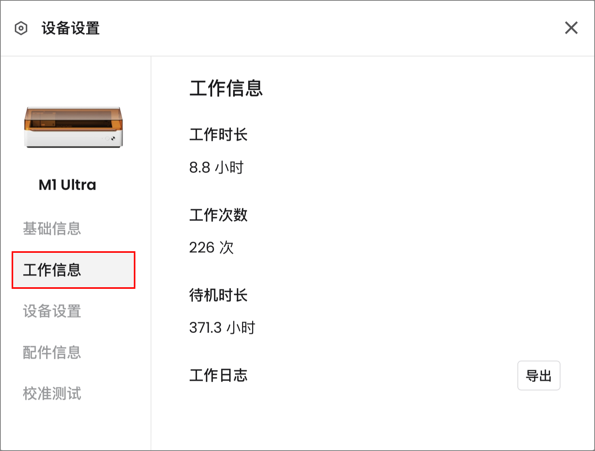Click the 工作次数 label
595x451 pixels.
pyautogui.click(x=218, y=215)
